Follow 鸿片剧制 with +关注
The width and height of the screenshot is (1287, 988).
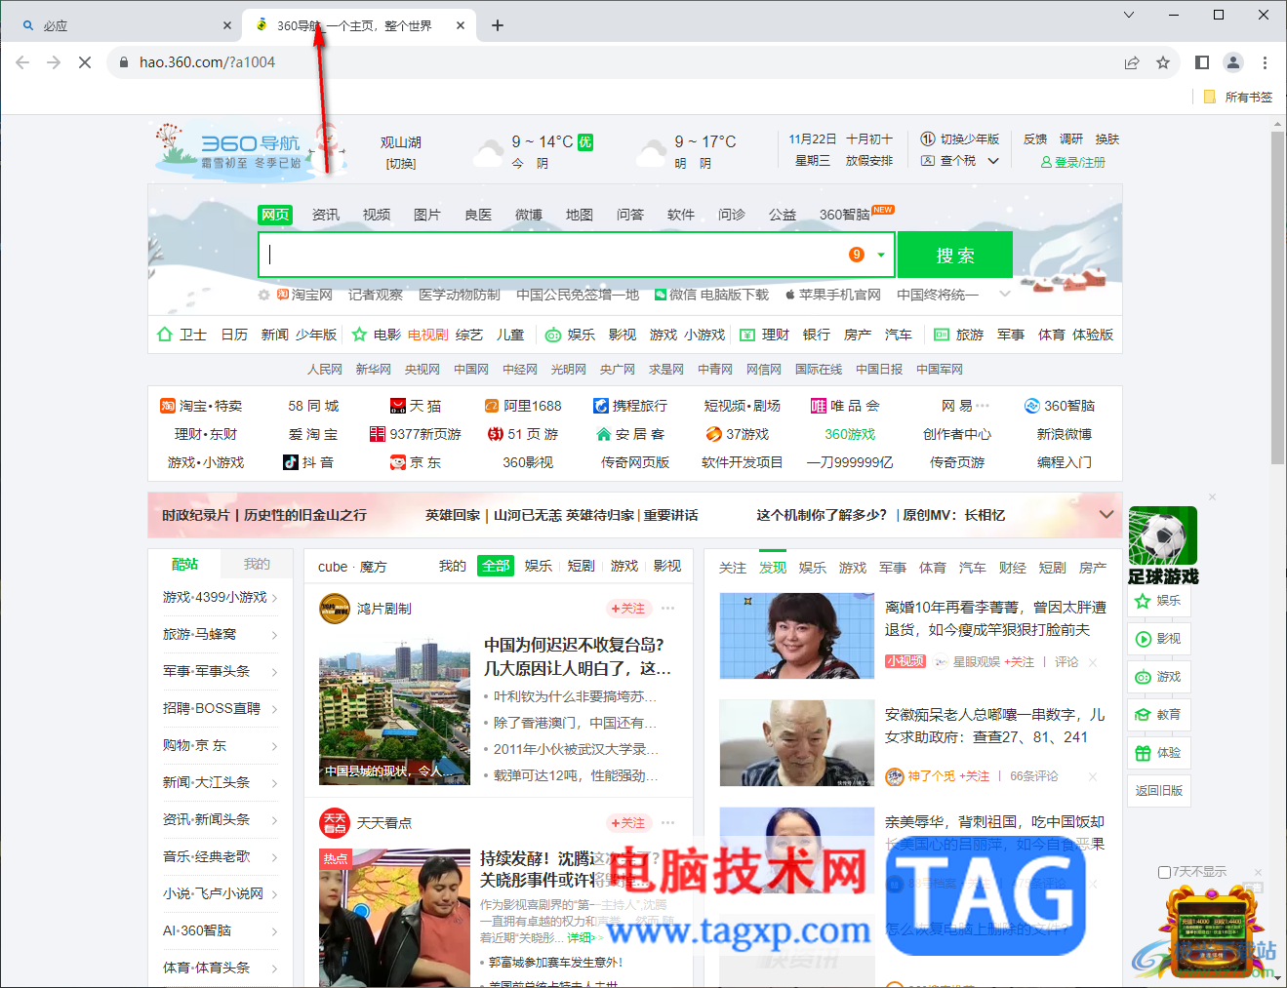(x=627, y=608)
